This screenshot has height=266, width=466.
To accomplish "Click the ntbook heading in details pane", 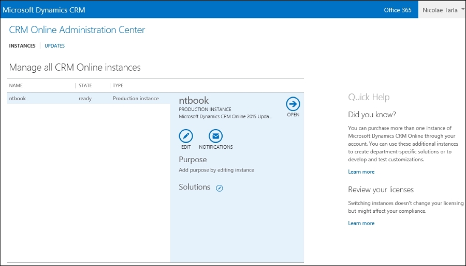I will point(194,100).
